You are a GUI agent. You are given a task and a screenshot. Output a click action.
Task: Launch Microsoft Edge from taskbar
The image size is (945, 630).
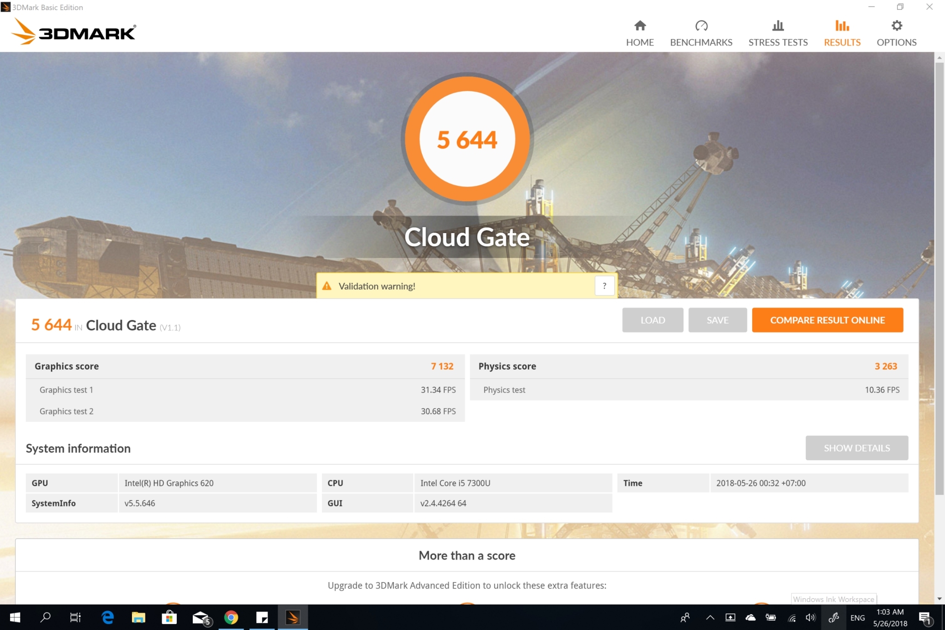tap(108, 617)
